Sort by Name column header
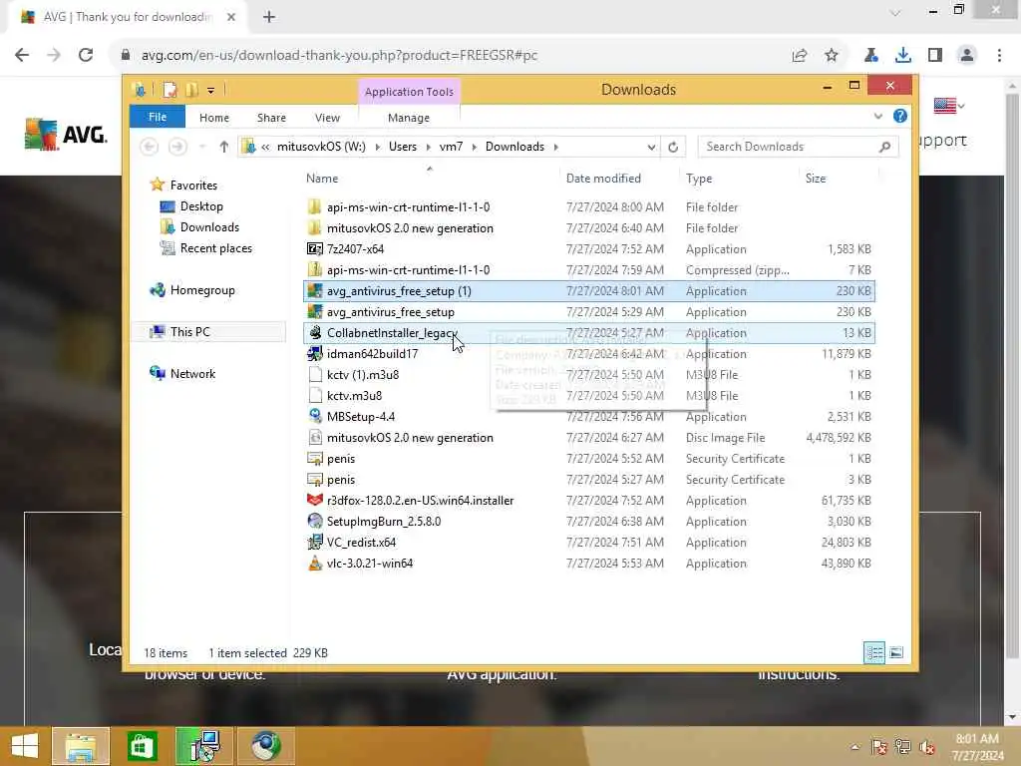 click(x=322, y=178)
